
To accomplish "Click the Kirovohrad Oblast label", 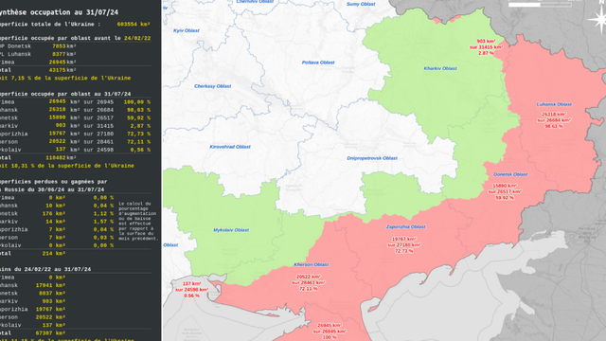I will click(230, 147).
